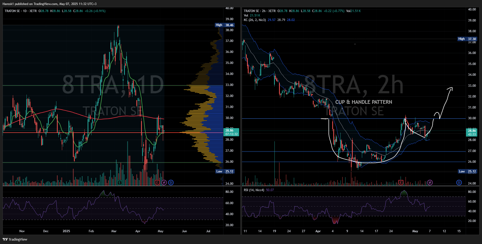Click the High 38.46 price label

pos(224,25)
